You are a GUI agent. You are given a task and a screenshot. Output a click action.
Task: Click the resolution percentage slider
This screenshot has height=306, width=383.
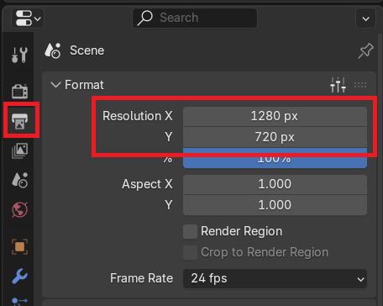click(275, 158)
